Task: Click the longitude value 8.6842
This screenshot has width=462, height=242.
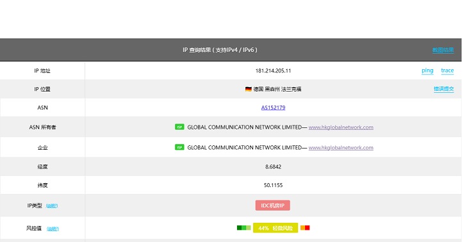Action: point(273,166)
